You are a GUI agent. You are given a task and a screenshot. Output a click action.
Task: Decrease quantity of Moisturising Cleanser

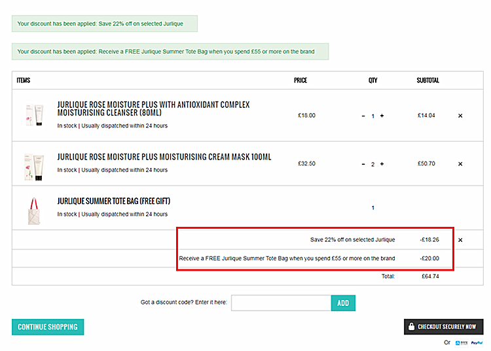[x=363, y=116]
